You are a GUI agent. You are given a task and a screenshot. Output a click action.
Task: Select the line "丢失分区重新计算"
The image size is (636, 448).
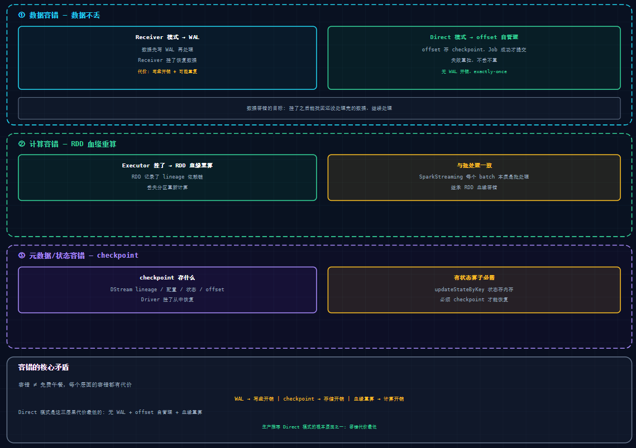(167, 187)
